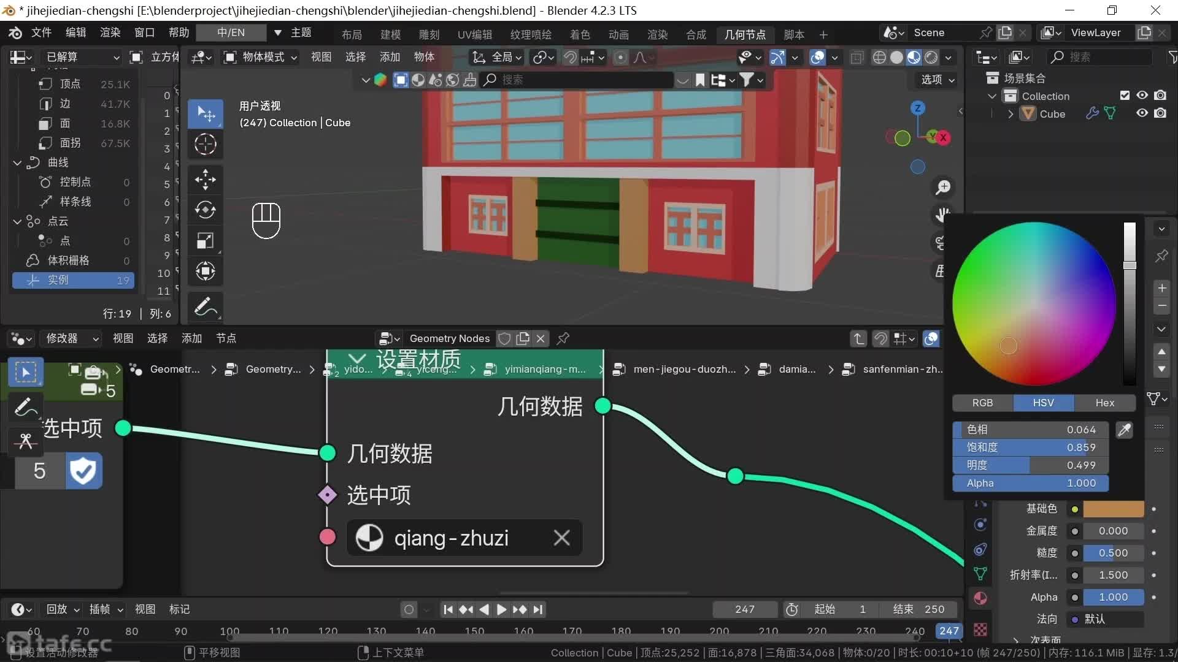Open the 文件 menu
1178x662 pixels.
pos(41,32)
